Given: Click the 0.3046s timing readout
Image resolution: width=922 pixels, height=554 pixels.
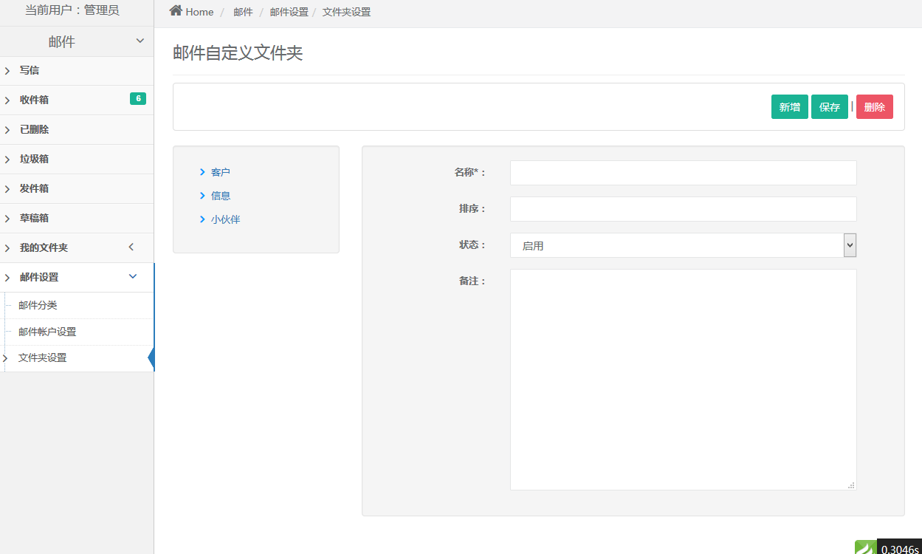Looking at the screenshot, I should click(899, 549).
